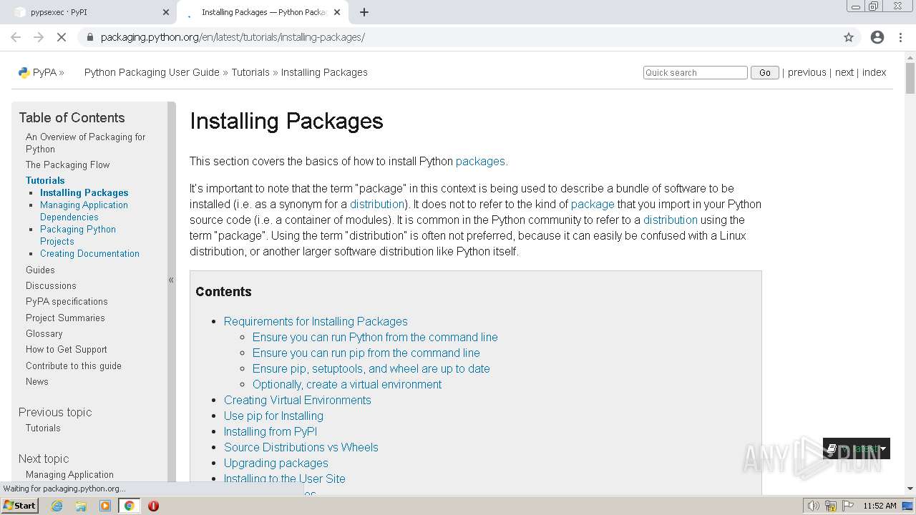Click the next link in header navigation
This screenshot has height=515, width=916.
coord(844,72)
